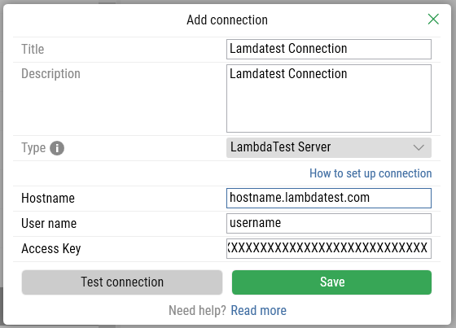Click the Type label
456x328 pixels.
click(33, 148)
